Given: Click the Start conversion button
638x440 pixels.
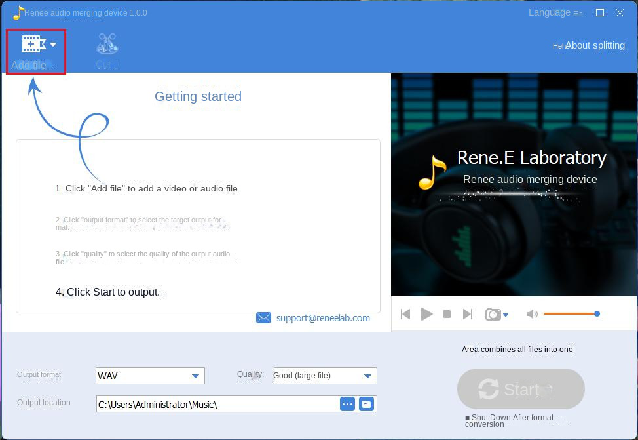Looking at the screenshot, I should (x=521, y=390).
